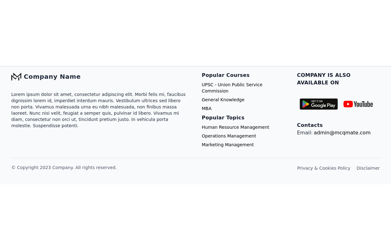Screen dimensions: 391x250
Task: Open UPSC - Union Public Service Commission course
Action: point(232,88)
